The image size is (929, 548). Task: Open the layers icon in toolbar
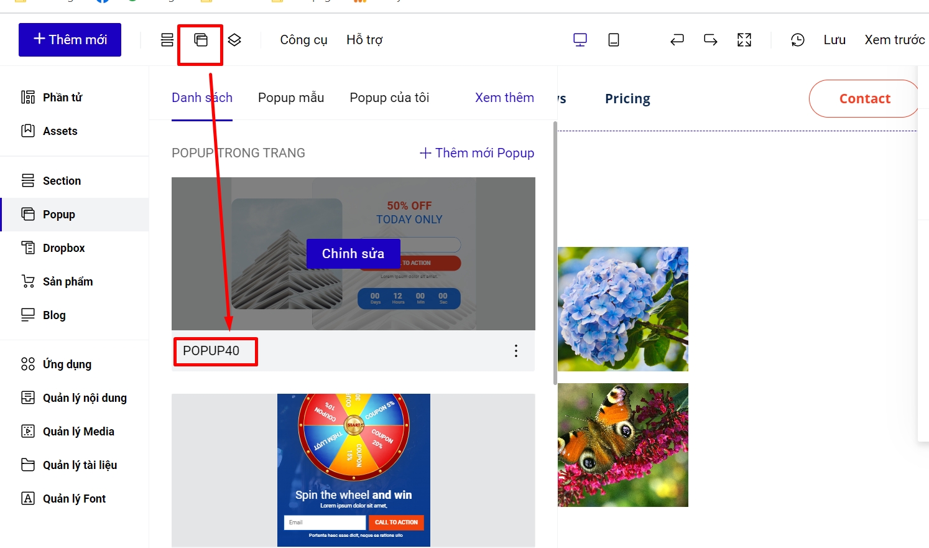point(234,40)
